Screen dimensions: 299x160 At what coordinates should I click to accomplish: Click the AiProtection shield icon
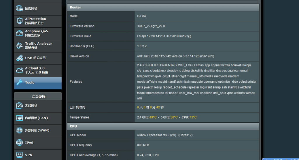(19, 21)
